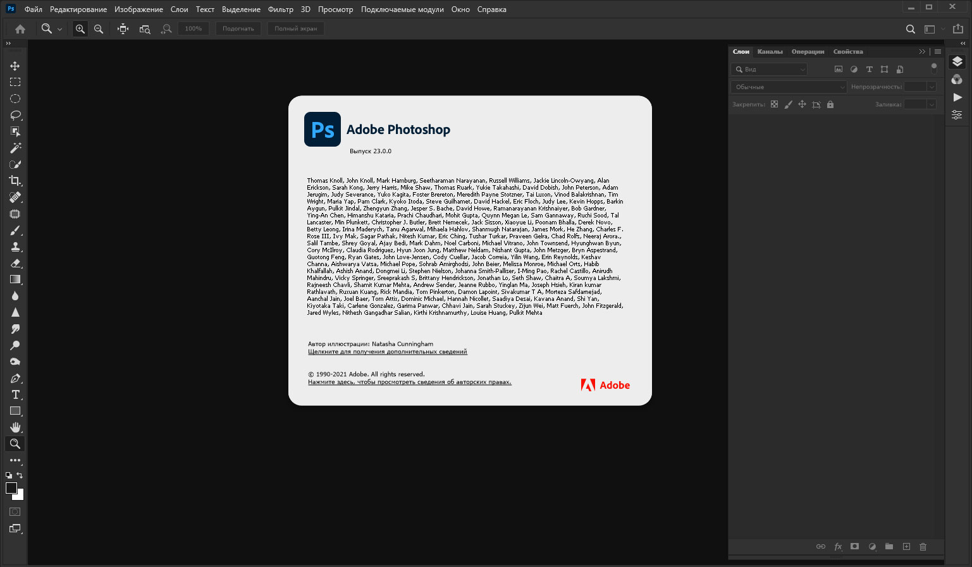Image resolution: width=972 pixels, height=567 pixels.
Task: Toggle the layer filter on/off switch
Action: pyautogui.click(x=934, y=68)
